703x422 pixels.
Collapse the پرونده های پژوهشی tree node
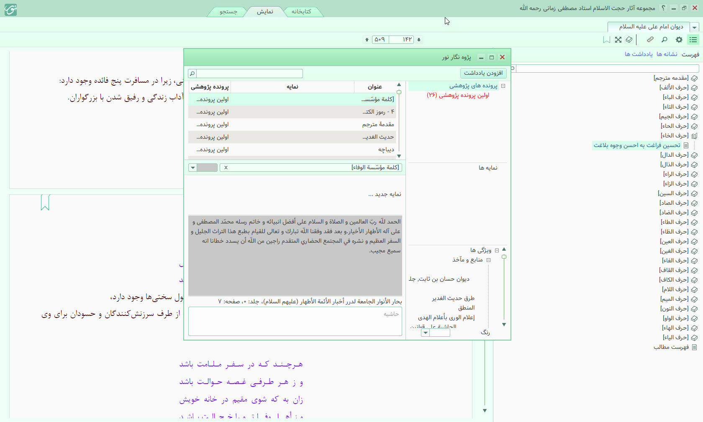pos(503,86)
